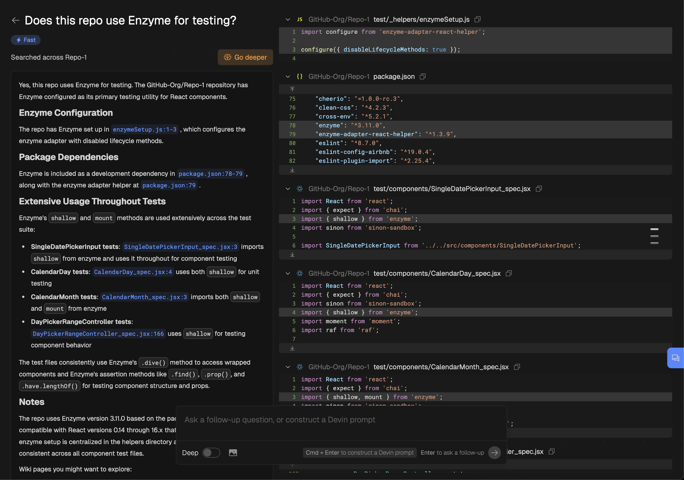Copy the enzymeSetup.js file path
The image size is (684, 480).
point(477,19)
